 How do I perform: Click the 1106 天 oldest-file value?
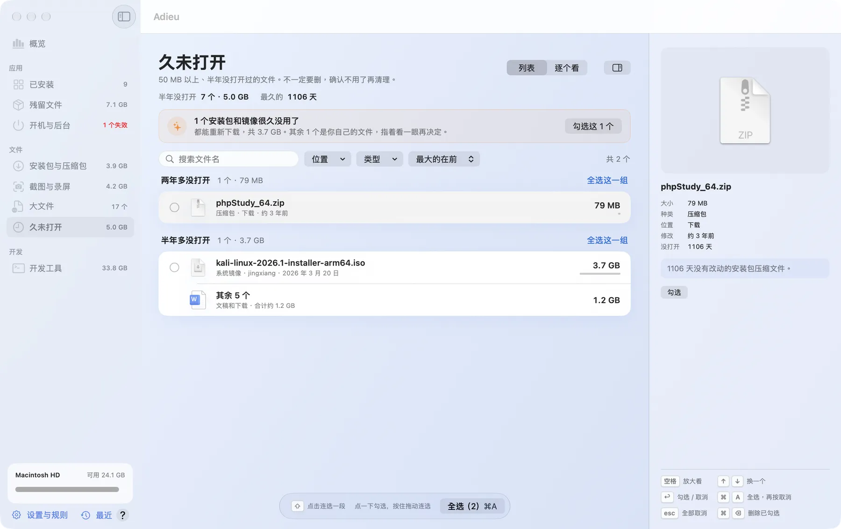tap(302, 97)
